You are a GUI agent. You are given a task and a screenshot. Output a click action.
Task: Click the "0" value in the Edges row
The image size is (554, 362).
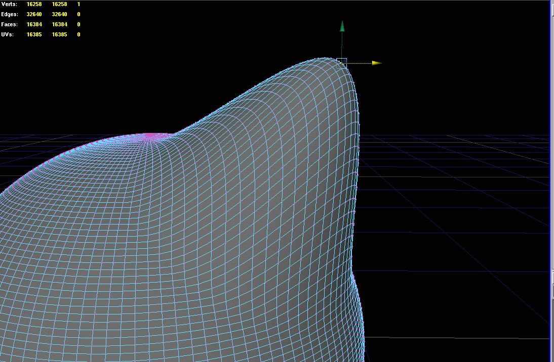point(78,15)
